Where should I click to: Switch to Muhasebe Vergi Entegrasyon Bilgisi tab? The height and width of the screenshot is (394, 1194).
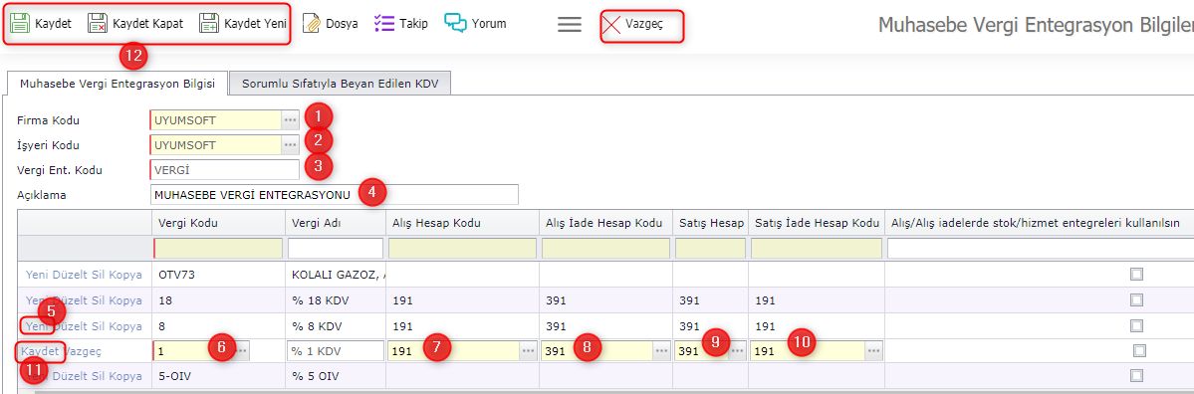118,84
